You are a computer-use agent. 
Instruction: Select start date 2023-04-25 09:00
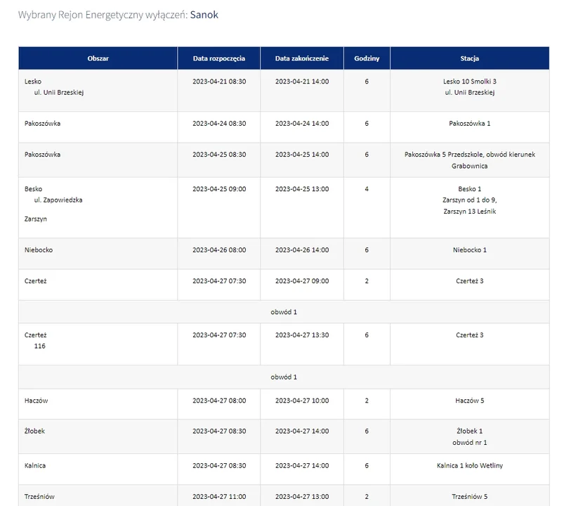219,189
